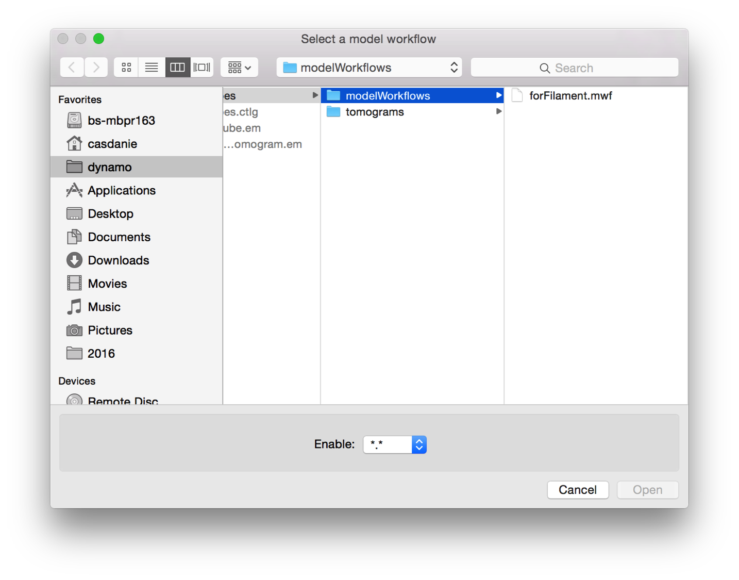Click in the Search field
Image resolution: width=739 pixels, height=580 pixels.
(574, 68)
